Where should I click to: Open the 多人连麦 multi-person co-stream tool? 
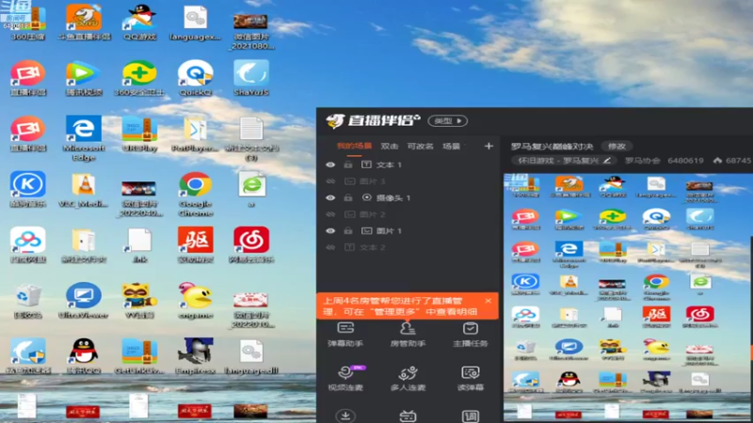408,378
